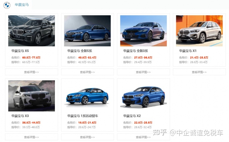Click the BMW logo icon
The image size is (229, 142).
(x=7, y=5)
